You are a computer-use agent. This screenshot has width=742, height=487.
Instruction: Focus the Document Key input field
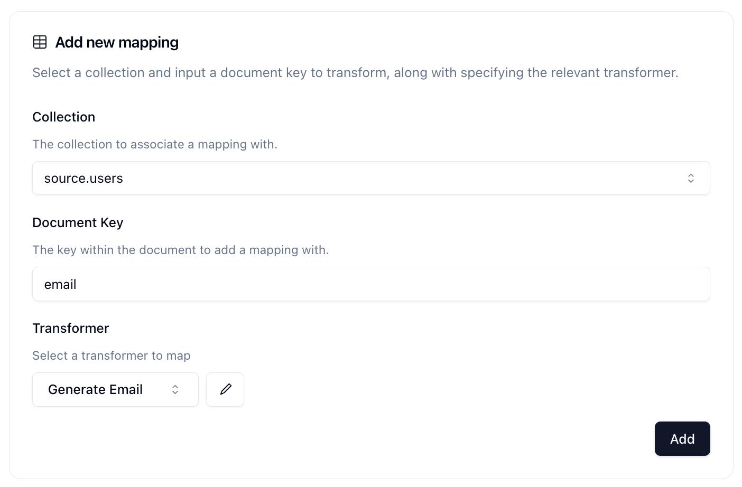click(x=371, y=284)
